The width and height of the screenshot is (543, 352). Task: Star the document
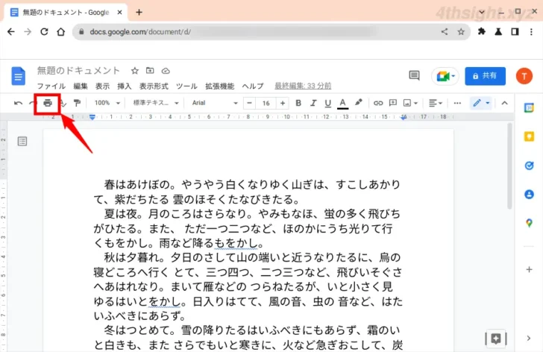(x=135, y=71)
